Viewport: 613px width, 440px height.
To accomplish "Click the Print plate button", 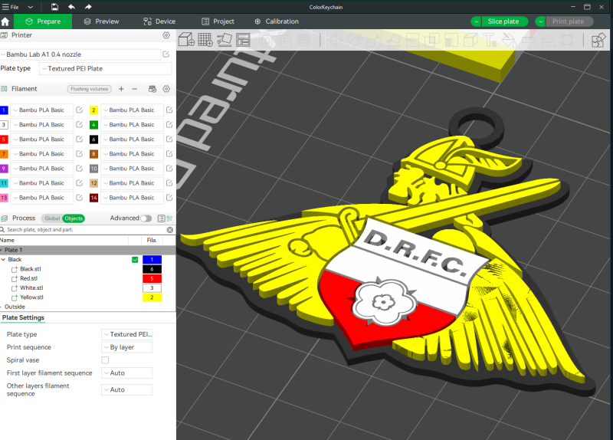I will pos(568,21).
